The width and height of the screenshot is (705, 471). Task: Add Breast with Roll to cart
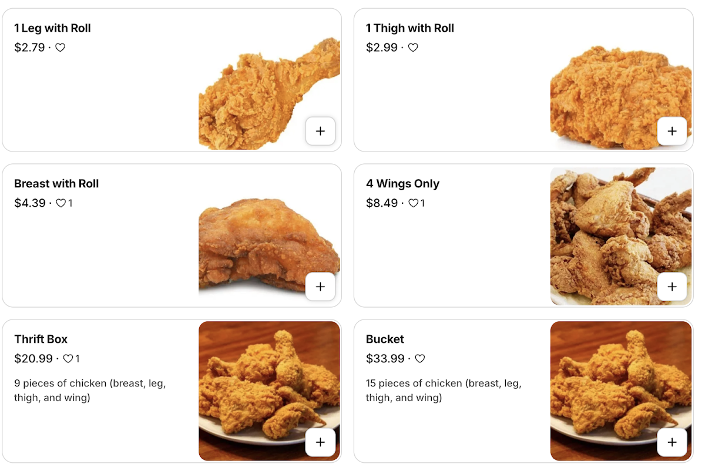(320, 287)
